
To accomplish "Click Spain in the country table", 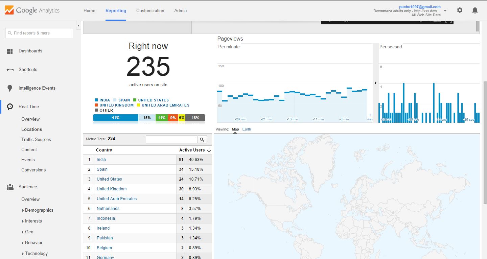I will [x=102, y=169].
